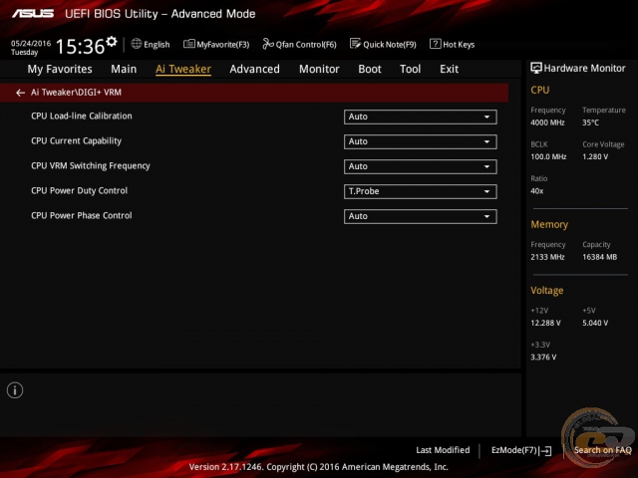Show the Hot Keys list

coord(459,44)
